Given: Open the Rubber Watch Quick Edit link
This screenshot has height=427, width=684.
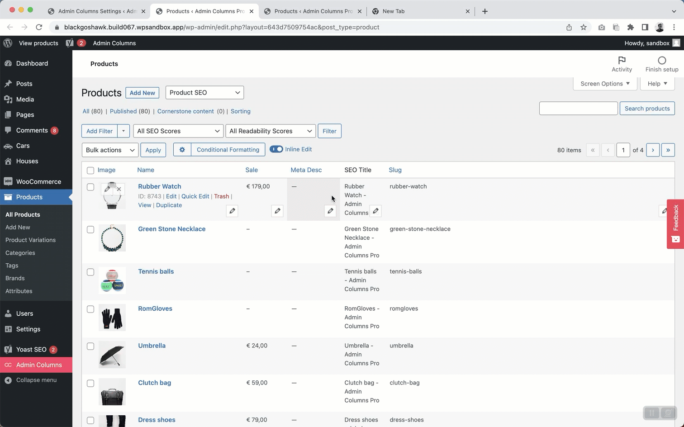Looking at the screenshot, I should tap(195, 196).
